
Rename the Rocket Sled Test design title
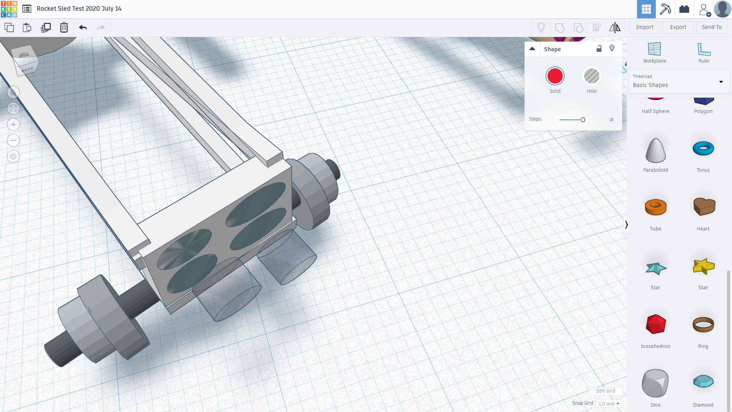point(79,8)
